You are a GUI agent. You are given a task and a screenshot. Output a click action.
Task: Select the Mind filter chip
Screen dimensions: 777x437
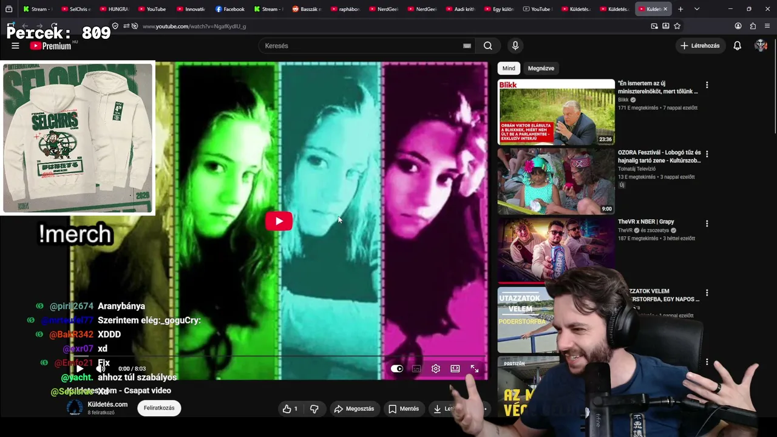509,68
